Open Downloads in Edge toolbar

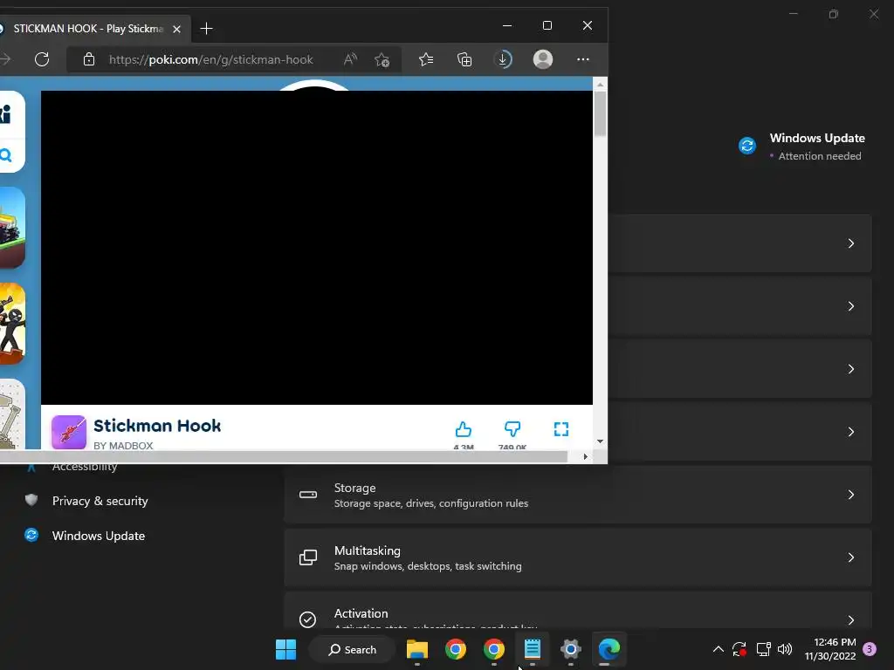pyautogui.click(x=503, y=59)
